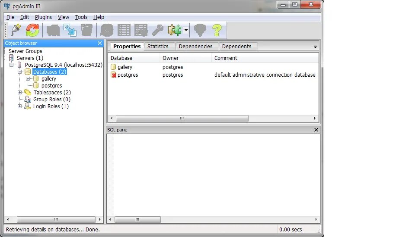The width and height of the screenshot is (415, 237).
Task: Select the Databases (2) tree node
Action: click(49, 72)
